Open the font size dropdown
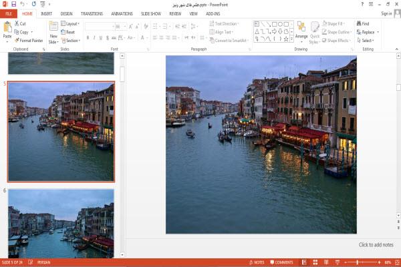The height and width of the screenshot is (267, 401). pyautogui.click(x=125, y=26)
